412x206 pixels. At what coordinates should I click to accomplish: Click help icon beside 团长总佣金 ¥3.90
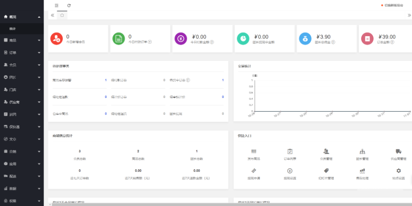pos(333,42)
